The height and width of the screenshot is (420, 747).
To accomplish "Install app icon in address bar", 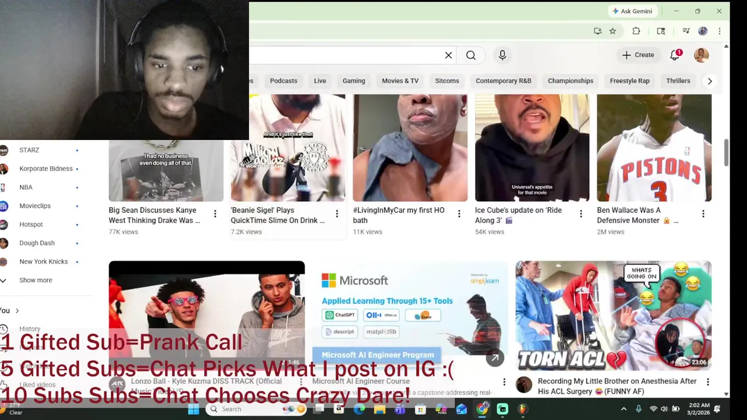I will [x=598, y=31].
